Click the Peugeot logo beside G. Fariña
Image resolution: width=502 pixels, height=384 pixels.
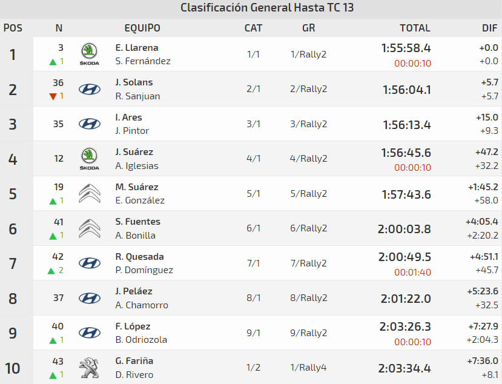[90, 368]
